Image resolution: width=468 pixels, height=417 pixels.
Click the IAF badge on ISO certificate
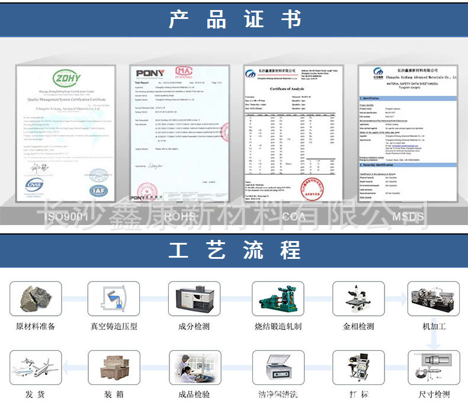98,191
